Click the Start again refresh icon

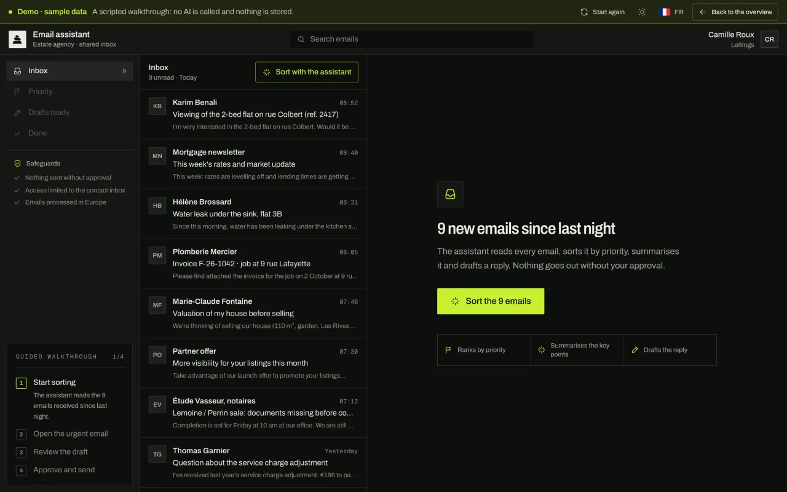pos(584,12)
